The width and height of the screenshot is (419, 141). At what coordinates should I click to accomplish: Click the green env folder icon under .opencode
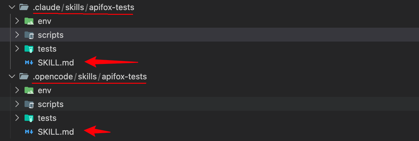(29, 90)
